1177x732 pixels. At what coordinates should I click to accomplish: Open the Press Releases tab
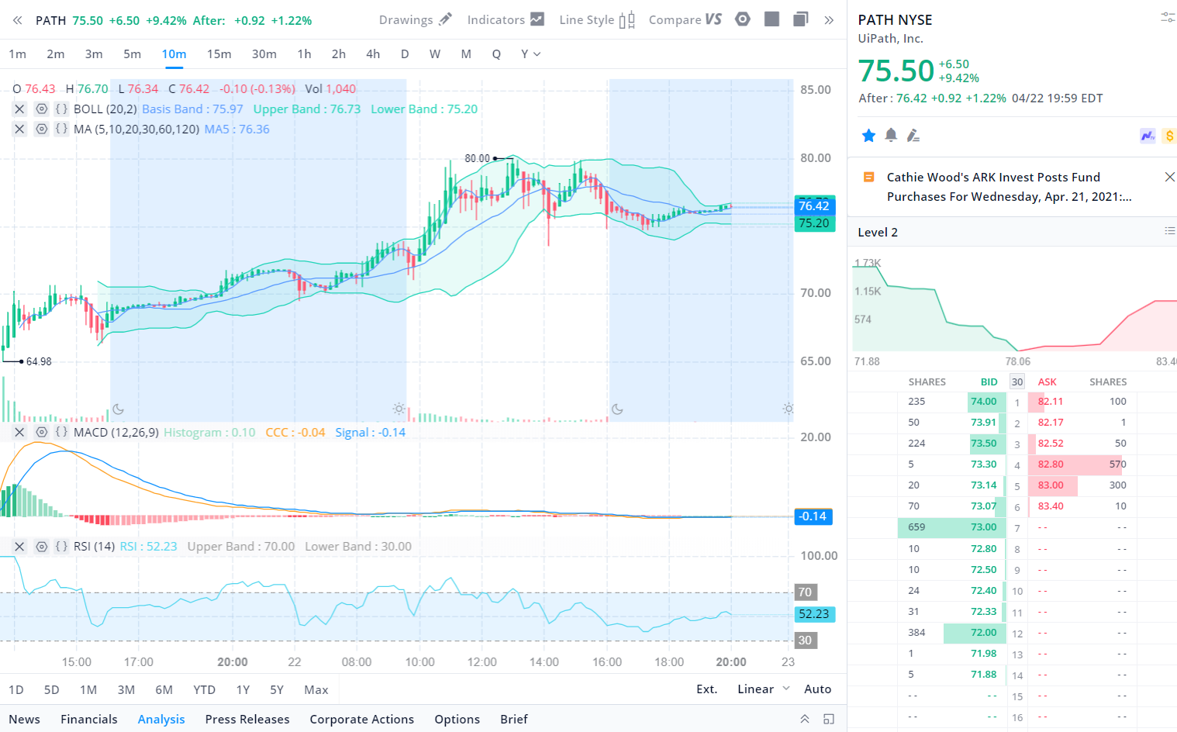coord(247,720)
